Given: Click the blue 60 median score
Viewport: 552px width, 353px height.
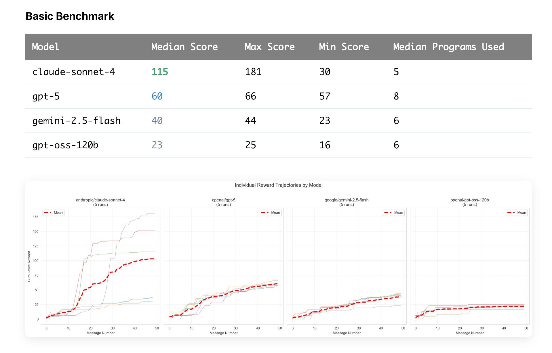Looking at the screenshot, I should pyautogui.click(x=157, y=96).
